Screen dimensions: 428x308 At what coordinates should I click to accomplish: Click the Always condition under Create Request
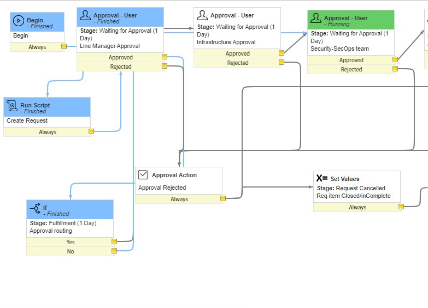[x=47, y=132]
